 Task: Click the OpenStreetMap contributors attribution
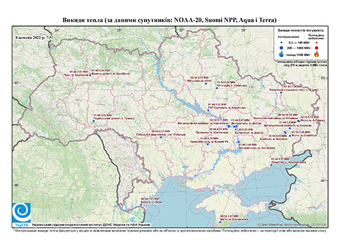pos(292,224)
